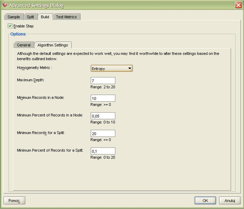Click the Minimum Percent of Records in a Node field
This screenshot has width=244, height=209.
[x=103, y=116]
